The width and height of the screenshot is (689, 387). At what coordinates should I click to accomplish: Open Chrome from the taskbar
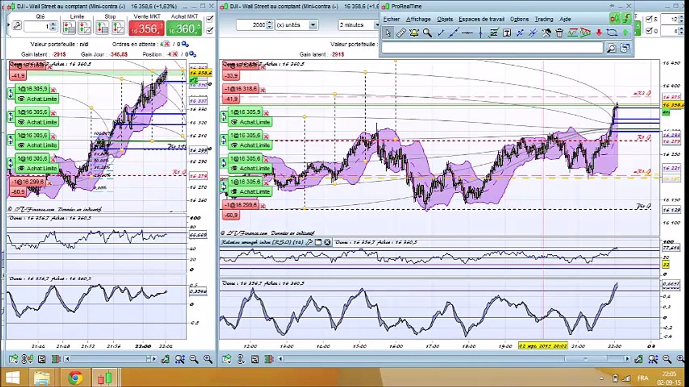[75, 377]
